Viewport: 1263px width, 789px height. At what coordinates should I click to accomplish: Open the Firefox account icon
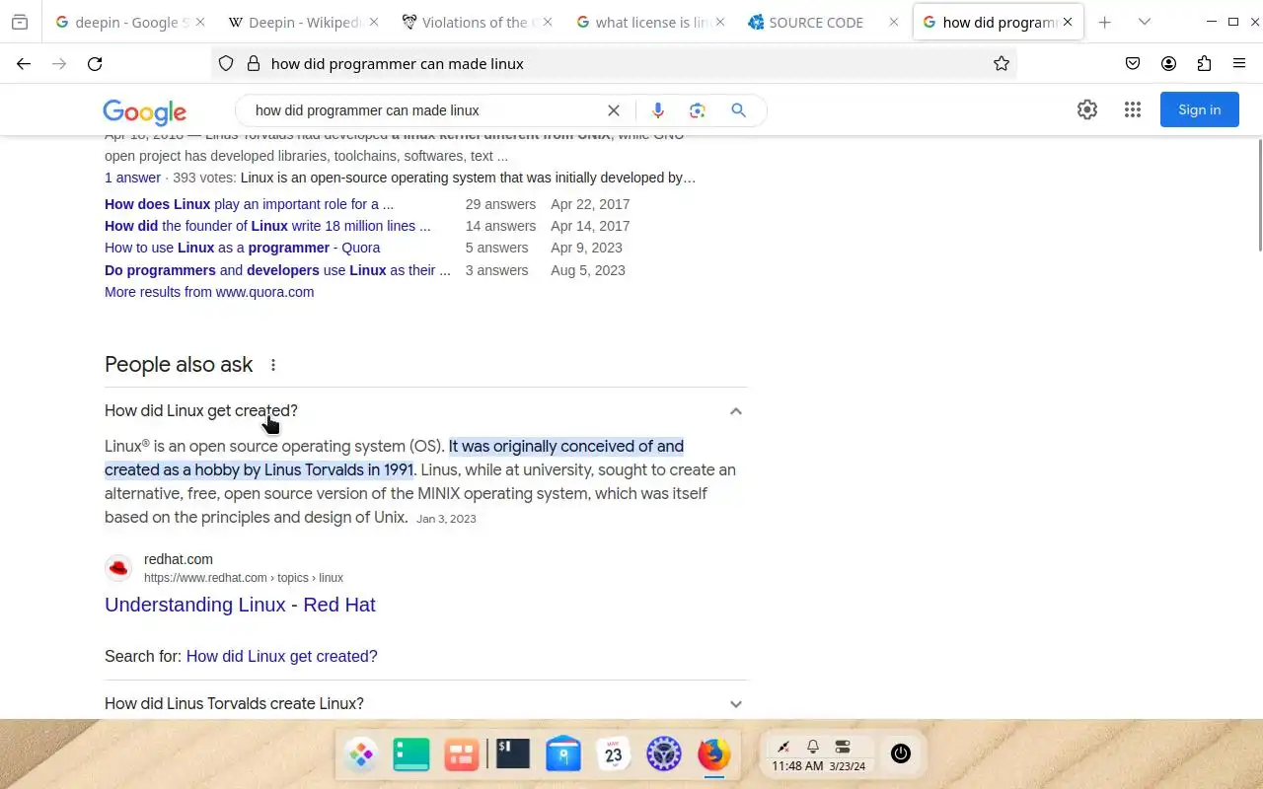pos(1168,63)
